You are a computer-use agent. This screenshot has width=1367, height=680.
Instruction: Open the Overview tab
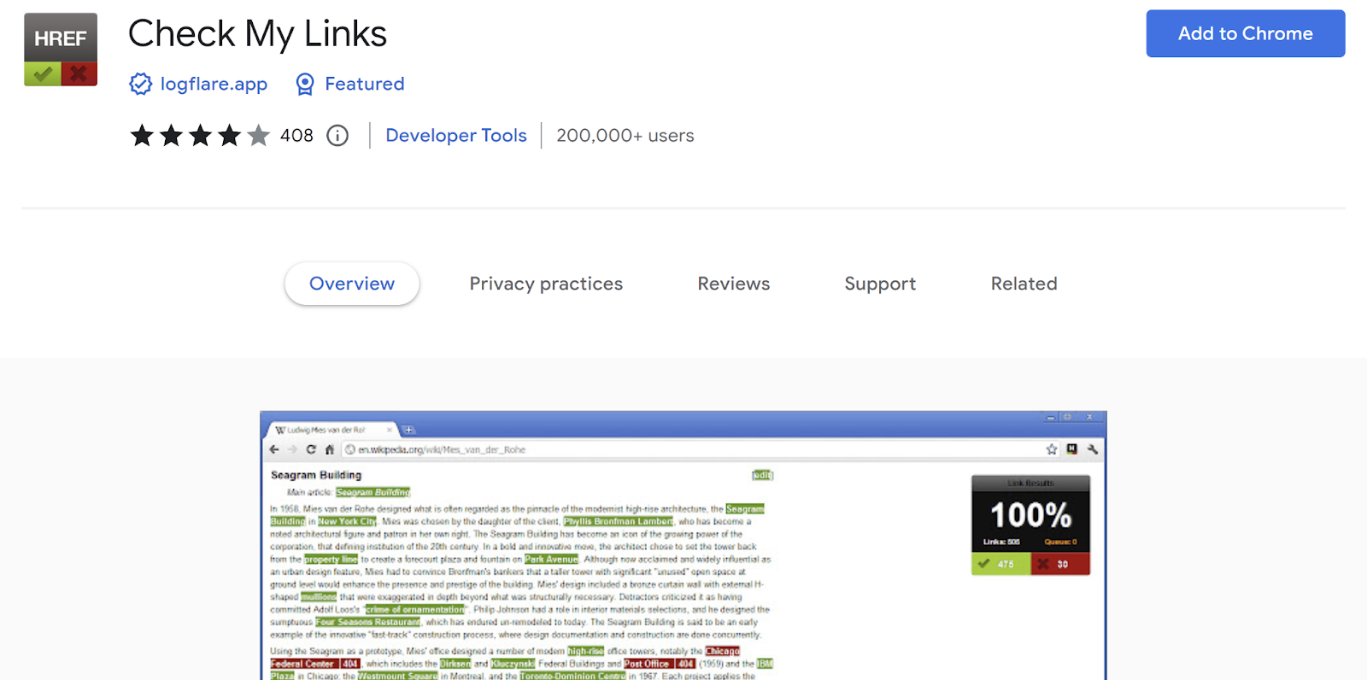(x=352, y=284)
